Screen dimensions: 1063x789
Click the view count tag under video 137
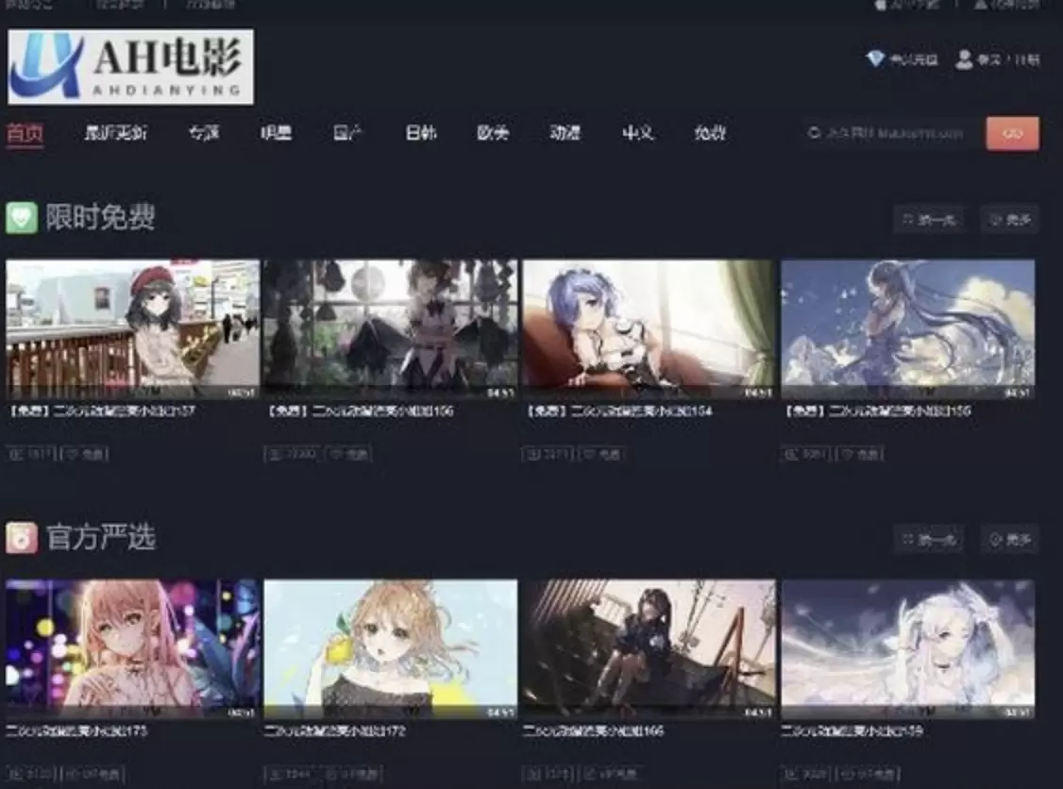click(x=31, y=453)
